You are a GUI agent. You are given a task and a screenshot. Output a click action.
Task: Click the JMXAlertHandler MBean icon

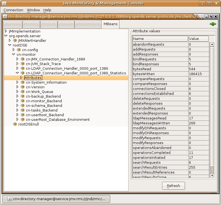pos(15,40)
